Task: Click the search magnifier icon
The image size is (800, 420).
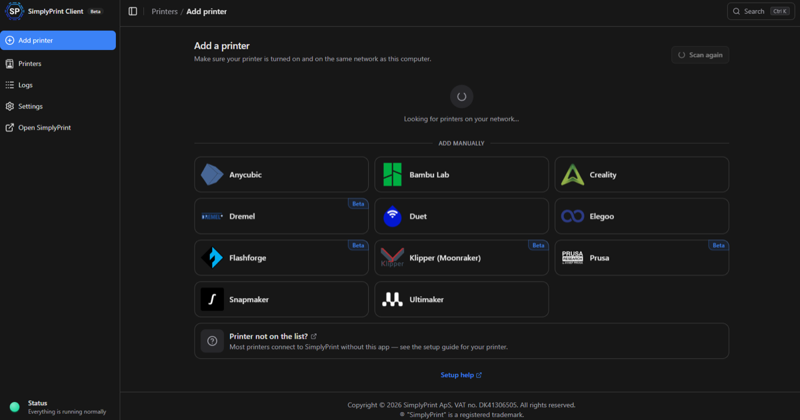Action: (737, 11)
